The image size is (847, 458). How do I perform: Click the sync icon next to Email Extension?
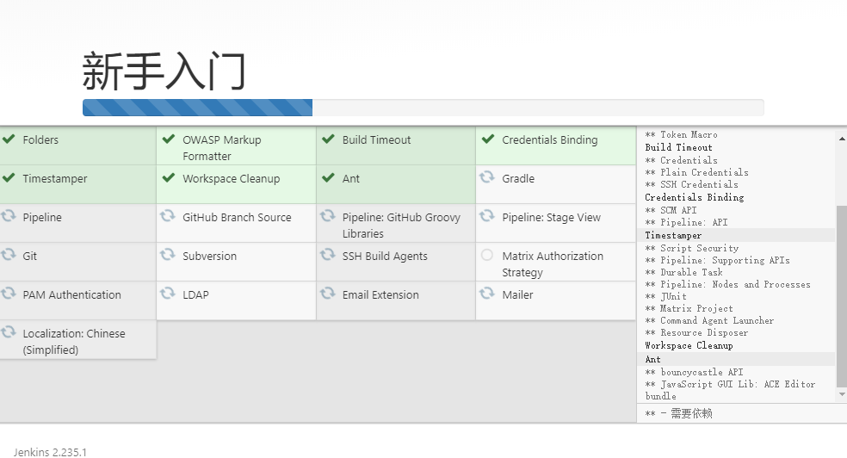click(x=327, y=294)
